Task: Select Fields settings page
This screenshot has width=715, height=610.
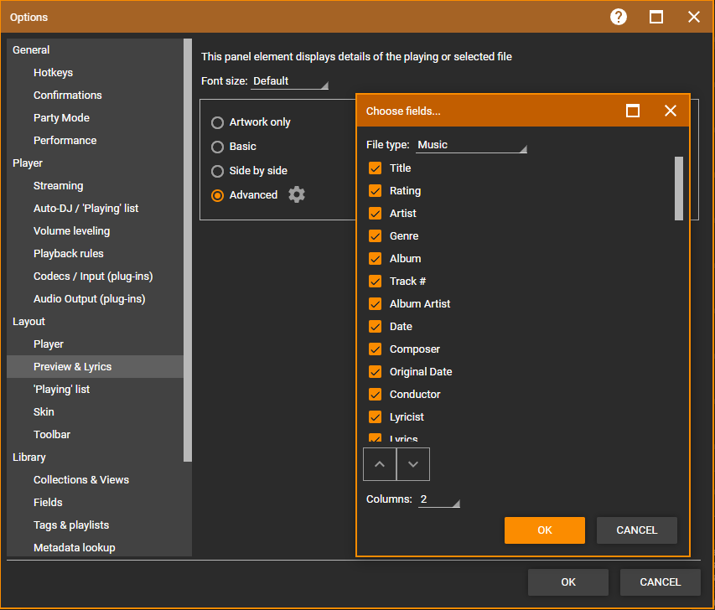Action: point(48,503)
